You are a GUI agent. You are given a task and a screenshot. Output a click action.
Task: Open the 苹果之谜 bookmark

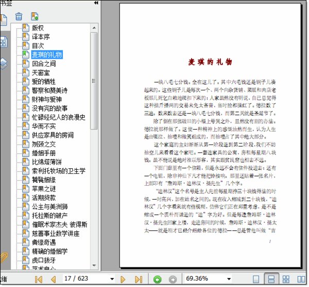click(x=44, y=189)
